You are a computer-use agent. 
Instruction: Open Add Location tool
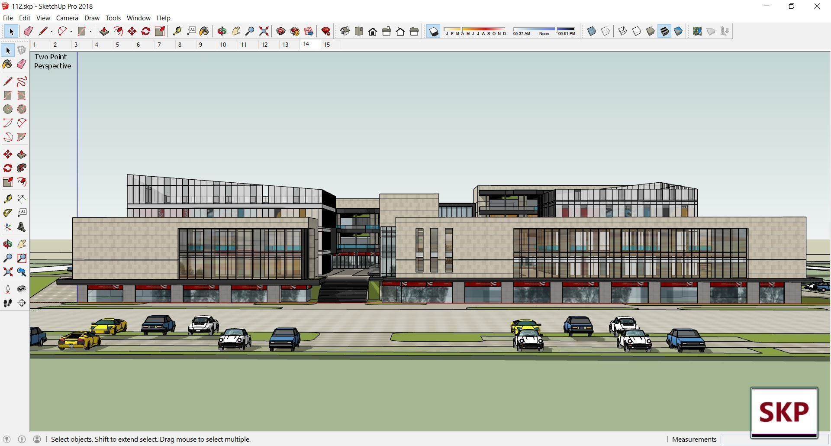click(697, 31)
